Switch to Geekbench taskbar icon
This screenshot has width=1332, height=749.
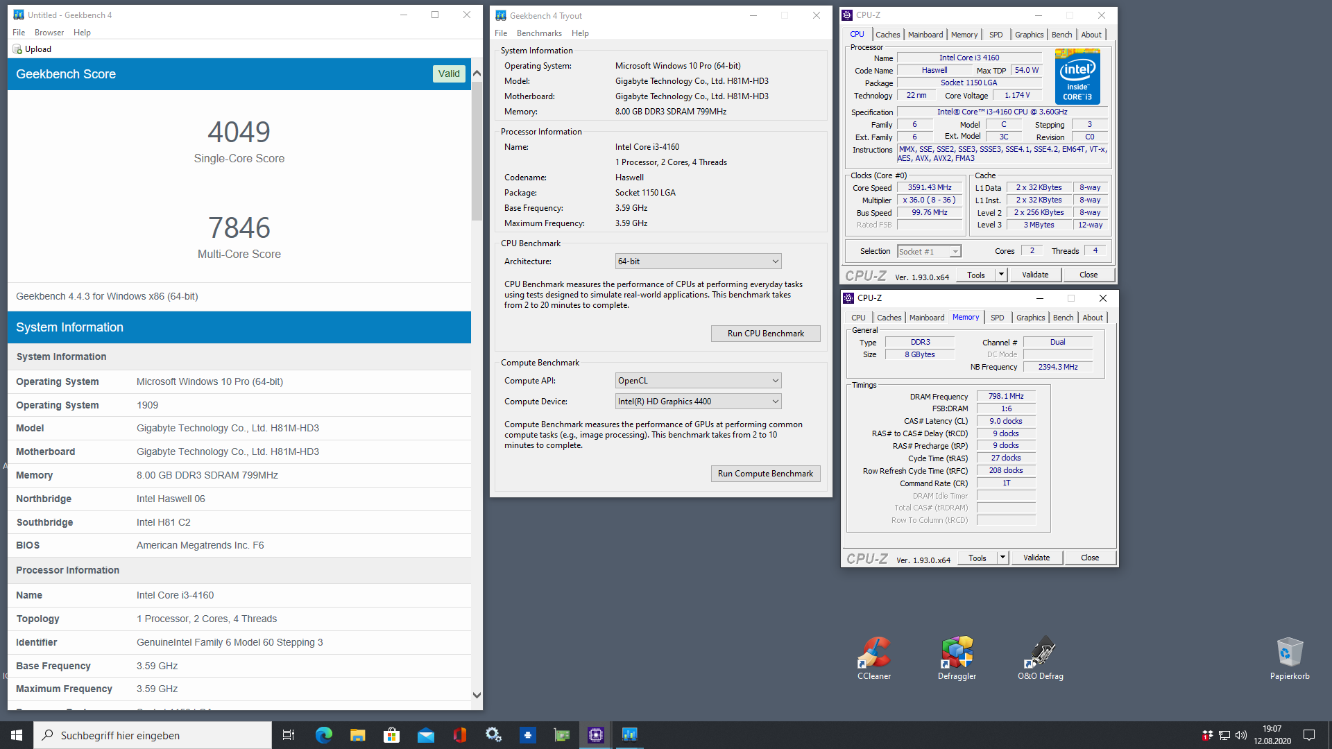coord(630,735)
